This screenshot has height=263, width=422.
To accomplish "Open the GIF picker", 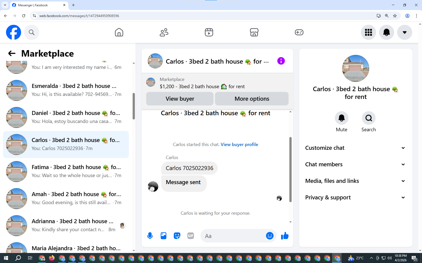I will pyautogui.click(x=191, y=236).
